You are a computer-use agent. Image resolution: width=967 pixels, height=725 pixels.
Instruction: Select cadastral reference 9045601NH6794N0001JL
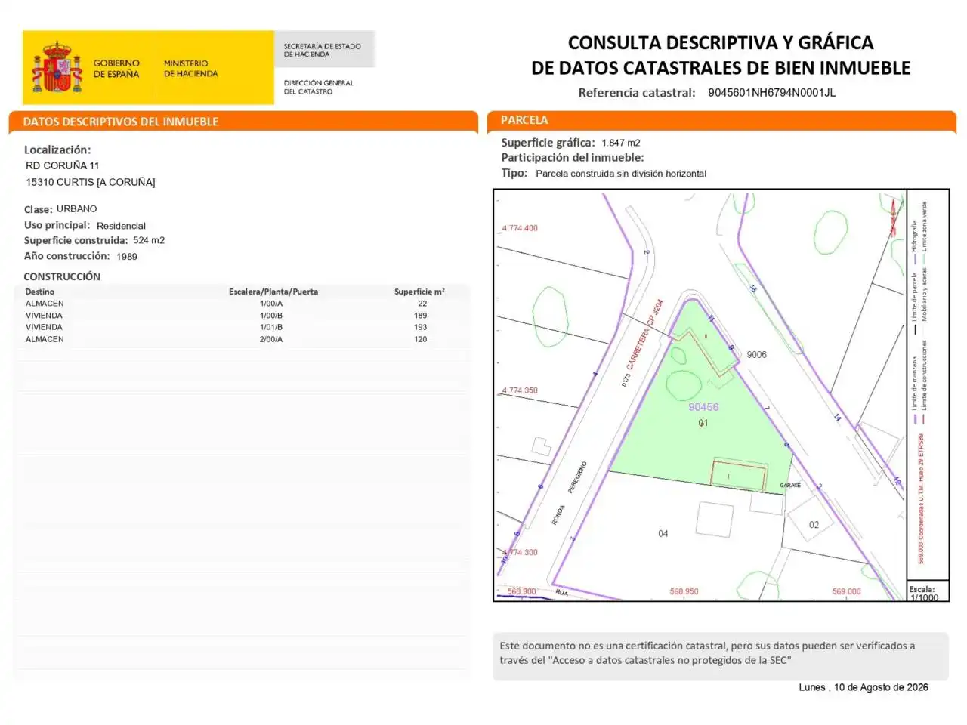point(771,93)
